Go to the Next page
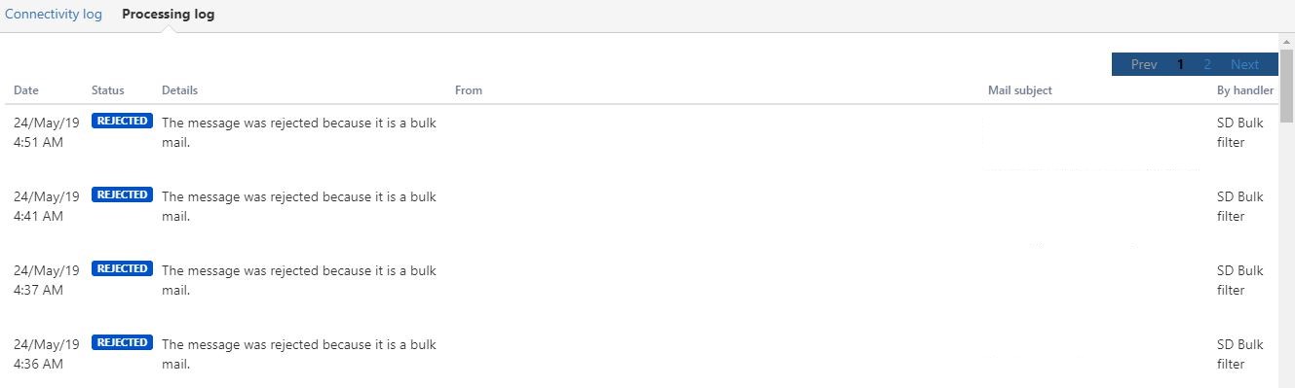This screenshot has height=388, width=1295. 1244,64
